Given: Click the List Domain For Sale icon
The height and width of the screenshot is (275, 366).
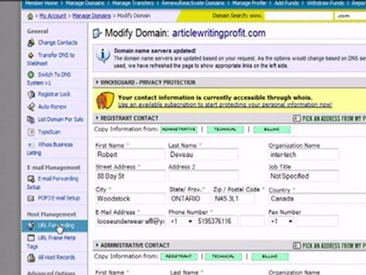Looking at the screenshot, I should point(30,120).
